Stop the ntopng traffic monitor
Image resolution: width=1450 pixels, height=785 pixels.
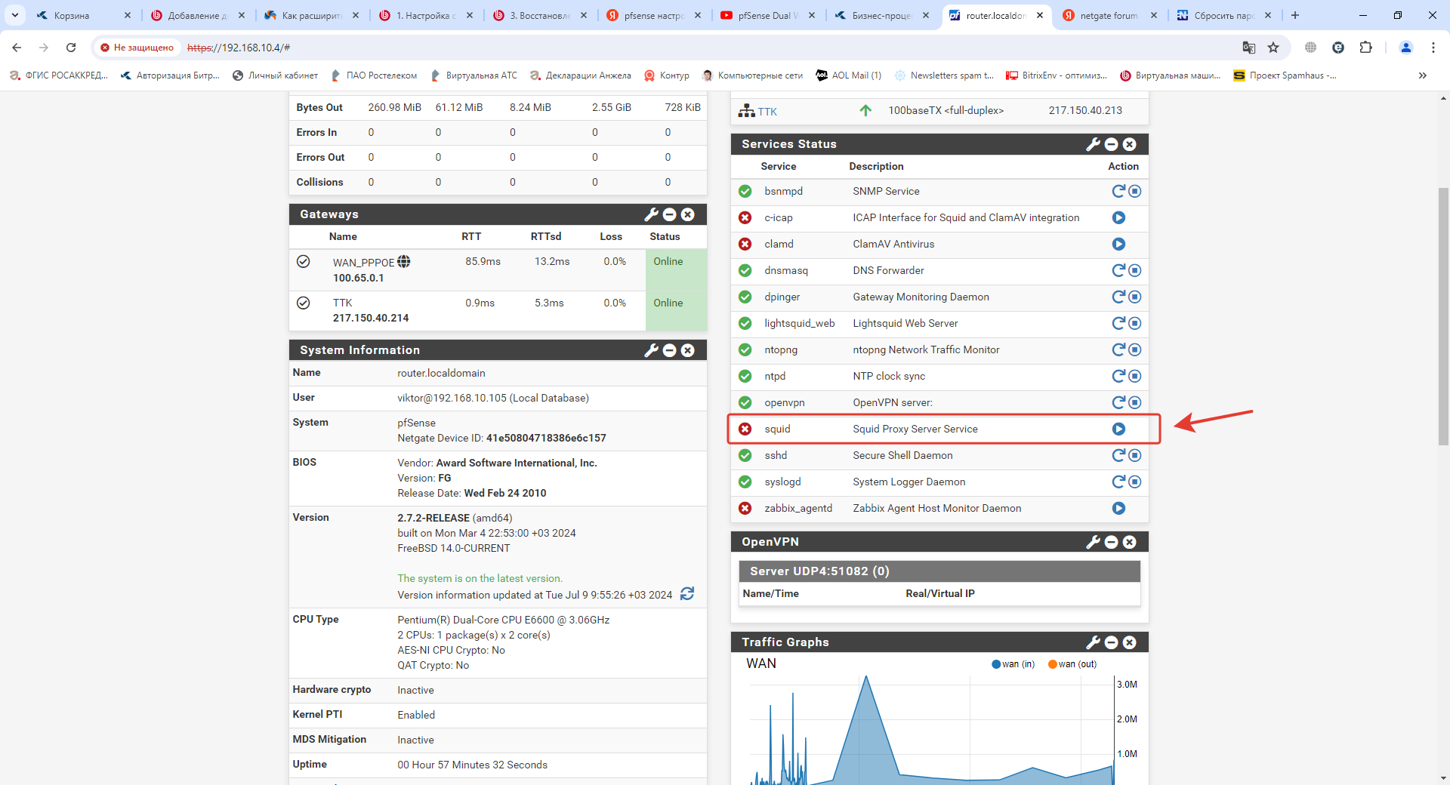pyautogui.click(x=1134, y=349)
